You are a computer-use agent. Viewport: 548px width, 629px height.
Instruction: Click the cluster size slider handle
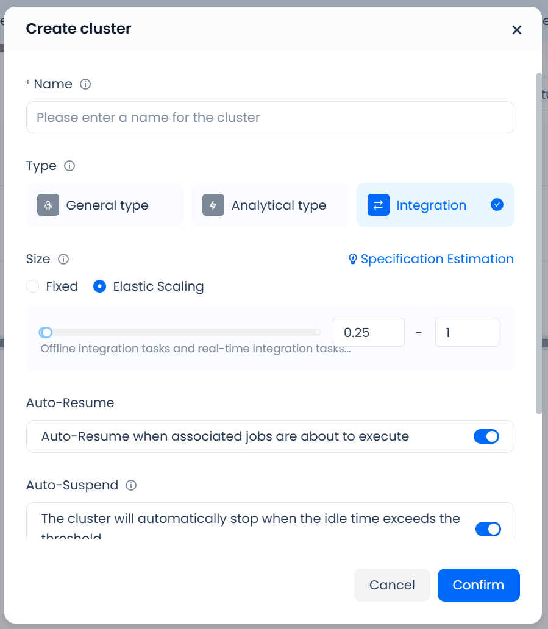(46, 332)
